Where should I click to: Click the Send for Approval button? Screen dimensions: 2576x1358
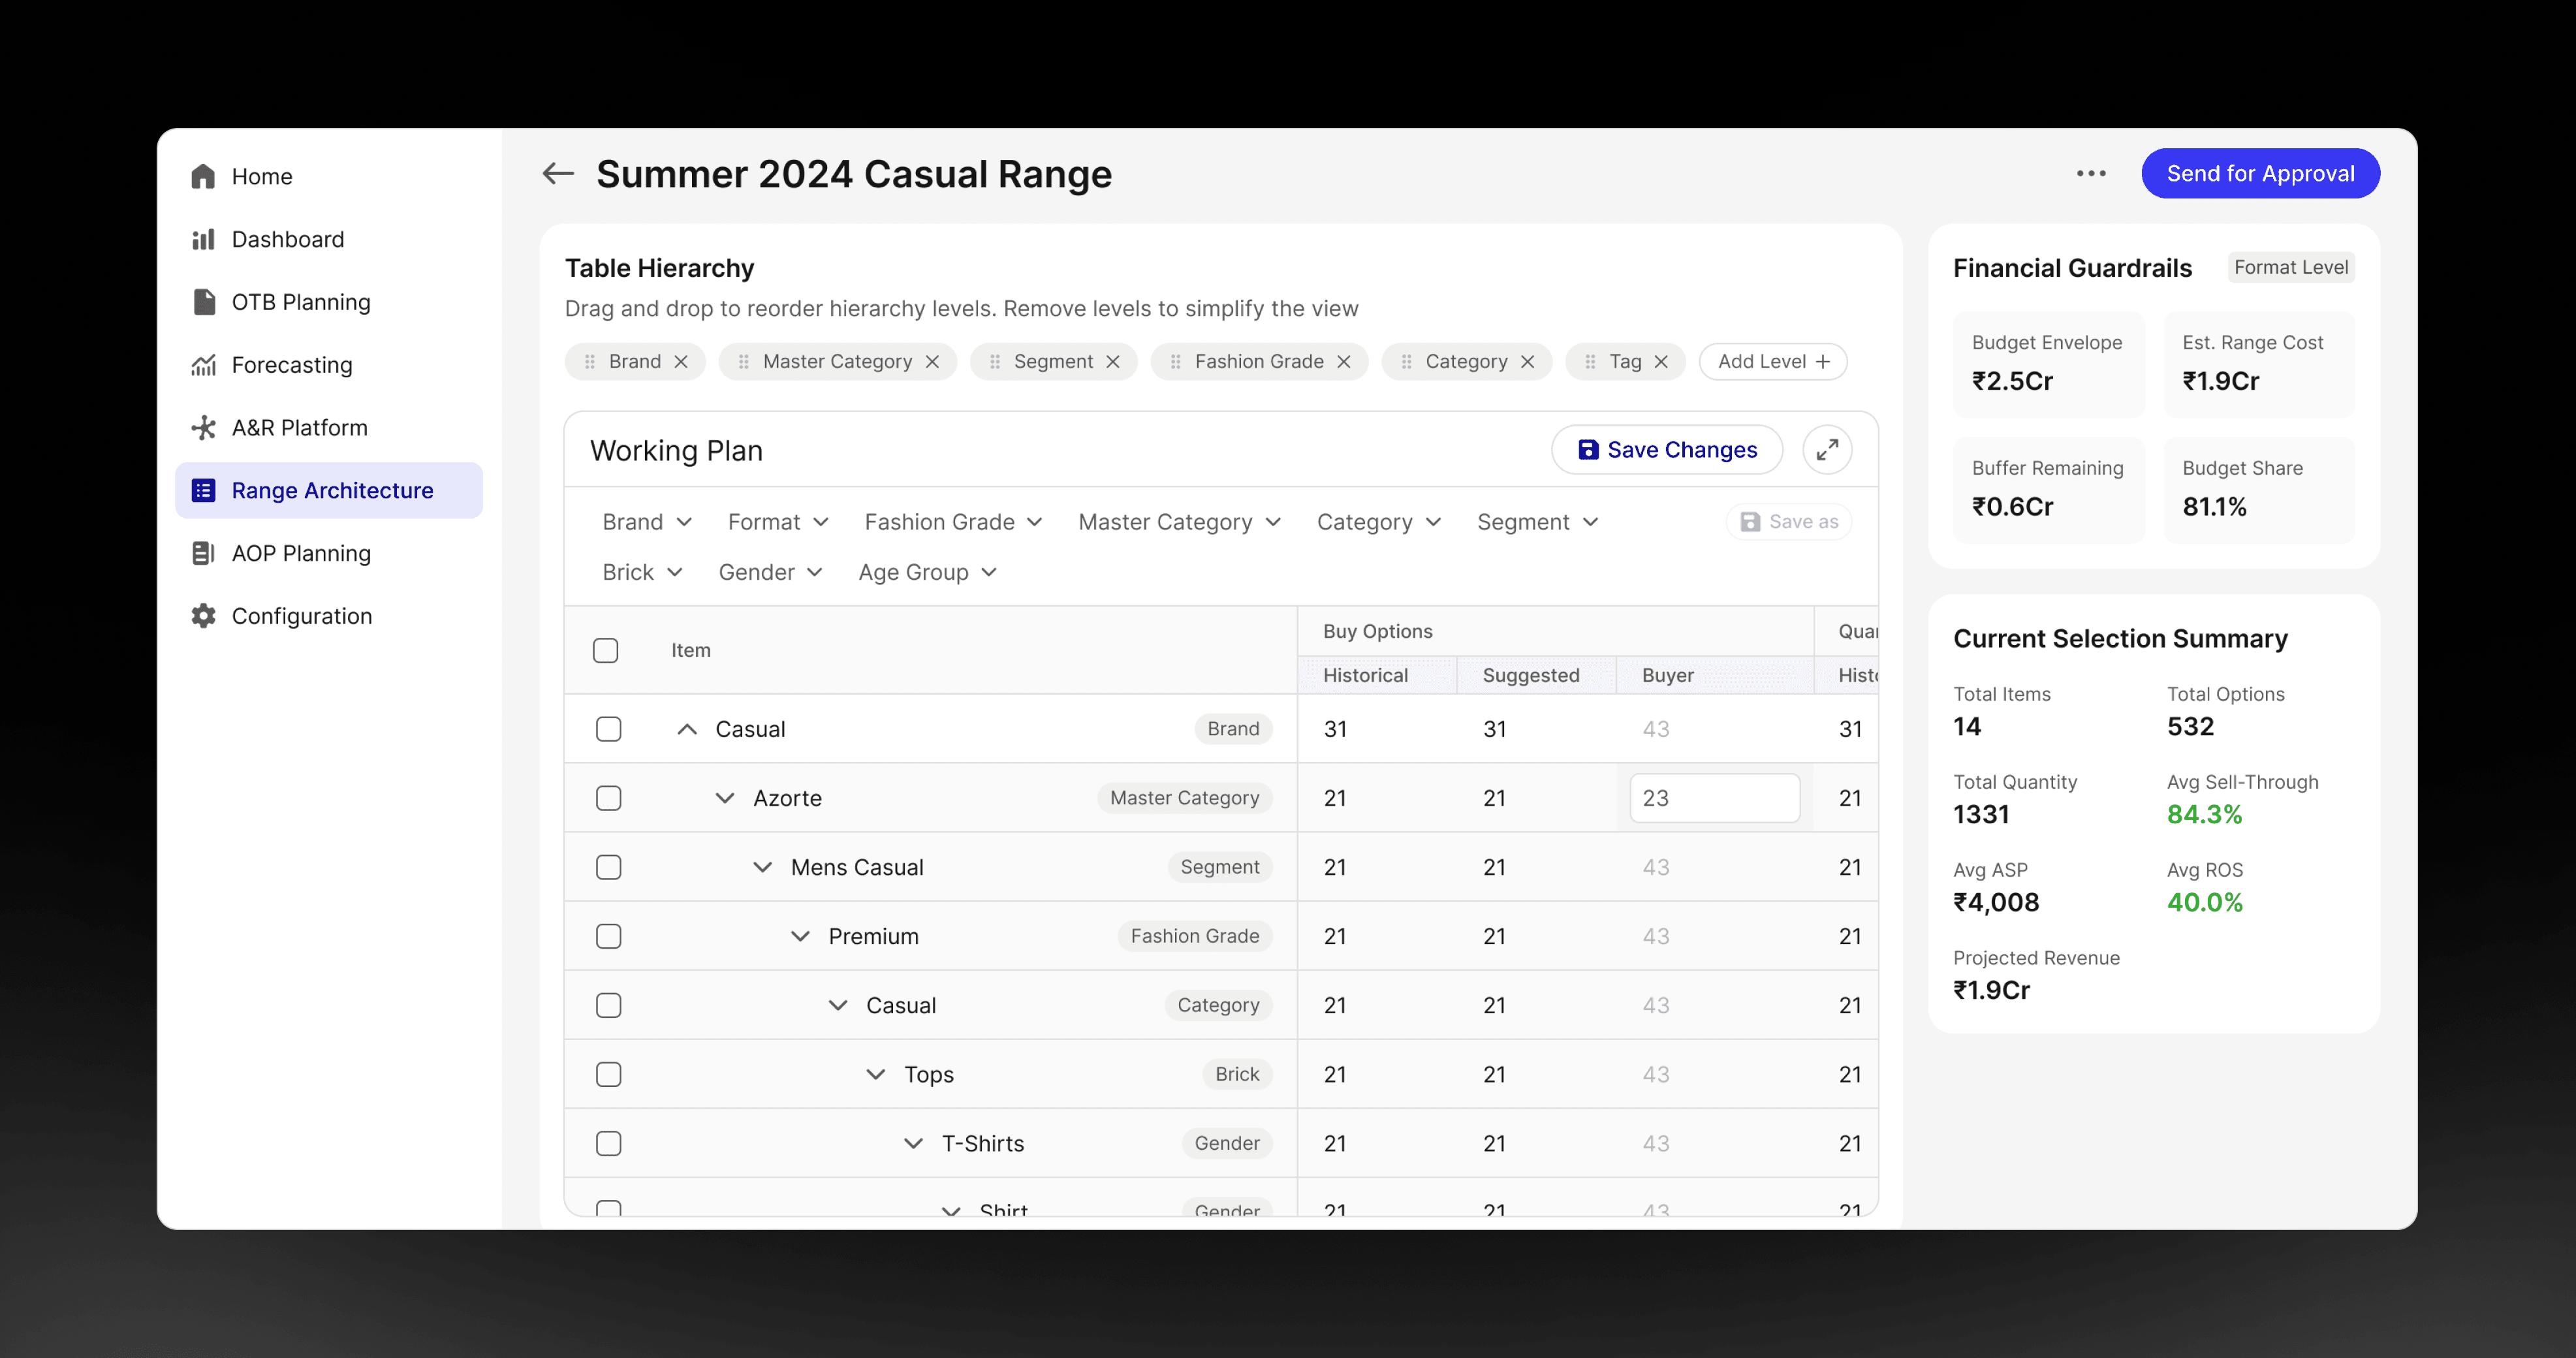pyautogui.click(x=2260, y=174)
